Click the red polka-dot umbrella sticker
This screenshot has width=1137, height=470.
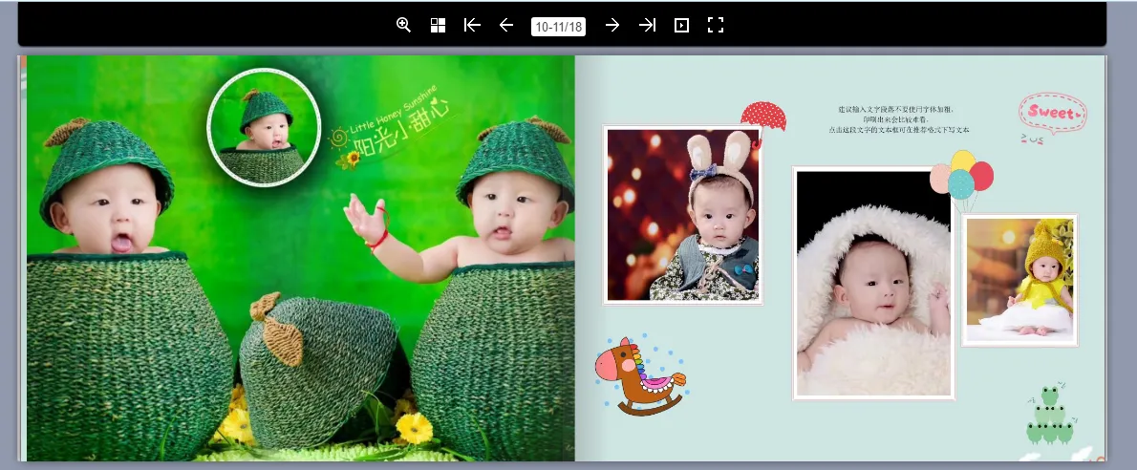[763, 117]
